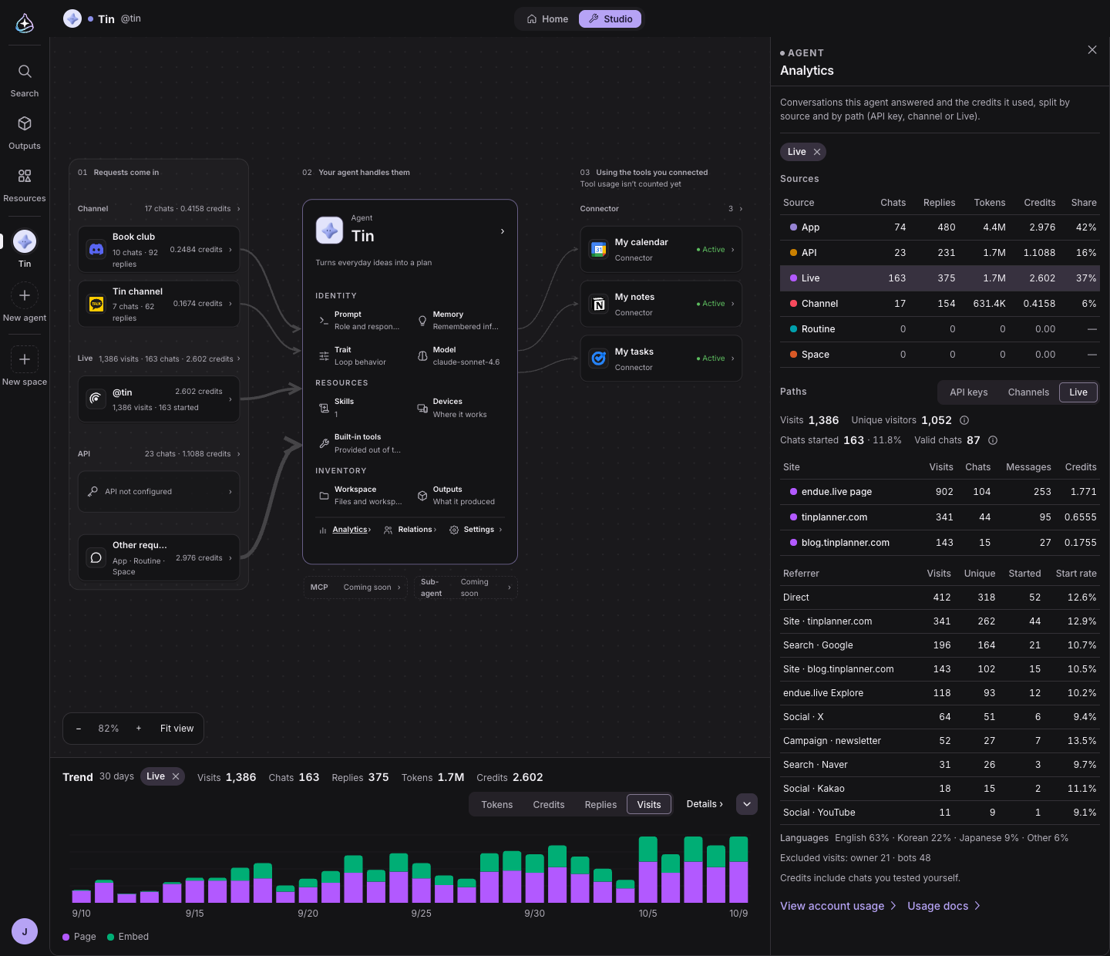Viewport: 1110px width, 956px height.
Task: Open Book club Discord channel icon
Action: click(x=96, y=249)
